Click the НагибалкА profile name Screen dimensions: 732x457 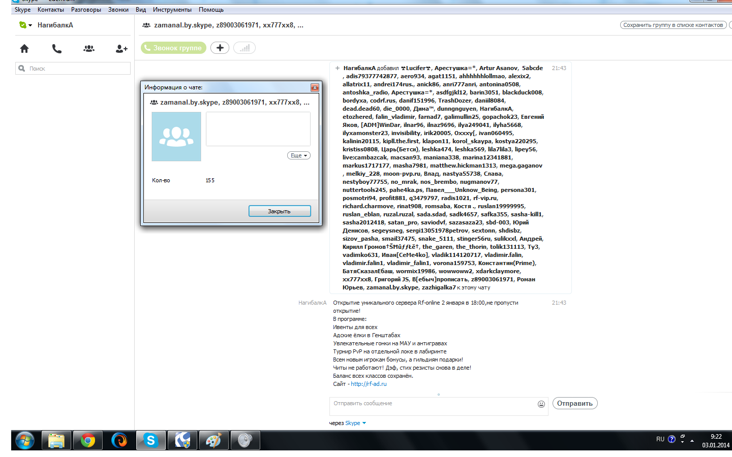[55, 25]
